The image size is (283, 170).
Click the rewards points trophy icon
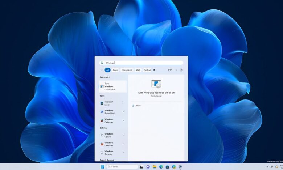coord(170,70)
